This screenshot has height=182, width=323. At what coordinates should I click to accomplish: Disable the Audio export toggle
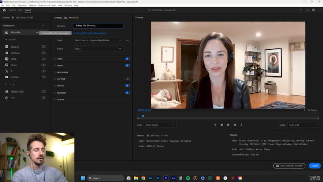click(x=128, y=65)
